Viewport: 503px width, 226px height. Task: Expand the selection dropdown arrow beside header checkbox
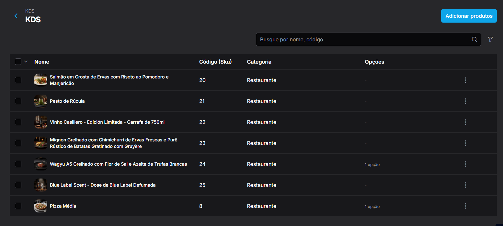point(26,62)
